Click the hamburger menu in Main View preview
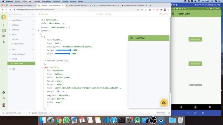 click(132, 38)
